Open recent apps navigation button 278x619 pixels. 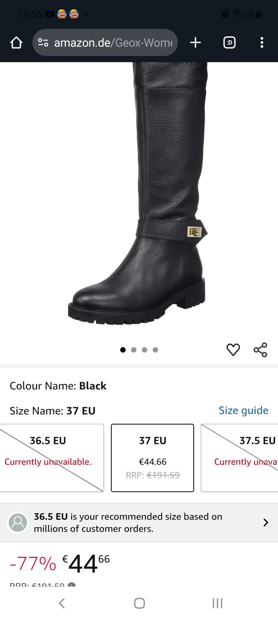coord(217,603)
